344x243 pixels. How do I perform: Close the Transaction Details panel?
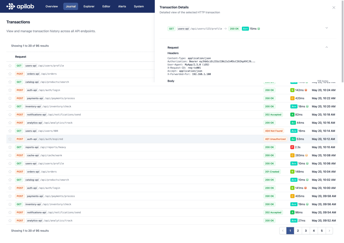click(333, 8)
